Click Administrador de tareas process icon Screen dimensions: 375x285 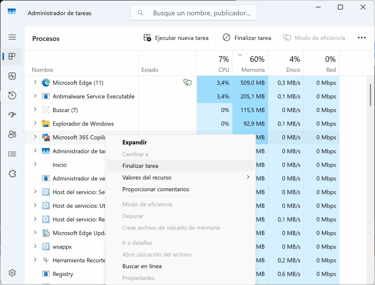46,151
